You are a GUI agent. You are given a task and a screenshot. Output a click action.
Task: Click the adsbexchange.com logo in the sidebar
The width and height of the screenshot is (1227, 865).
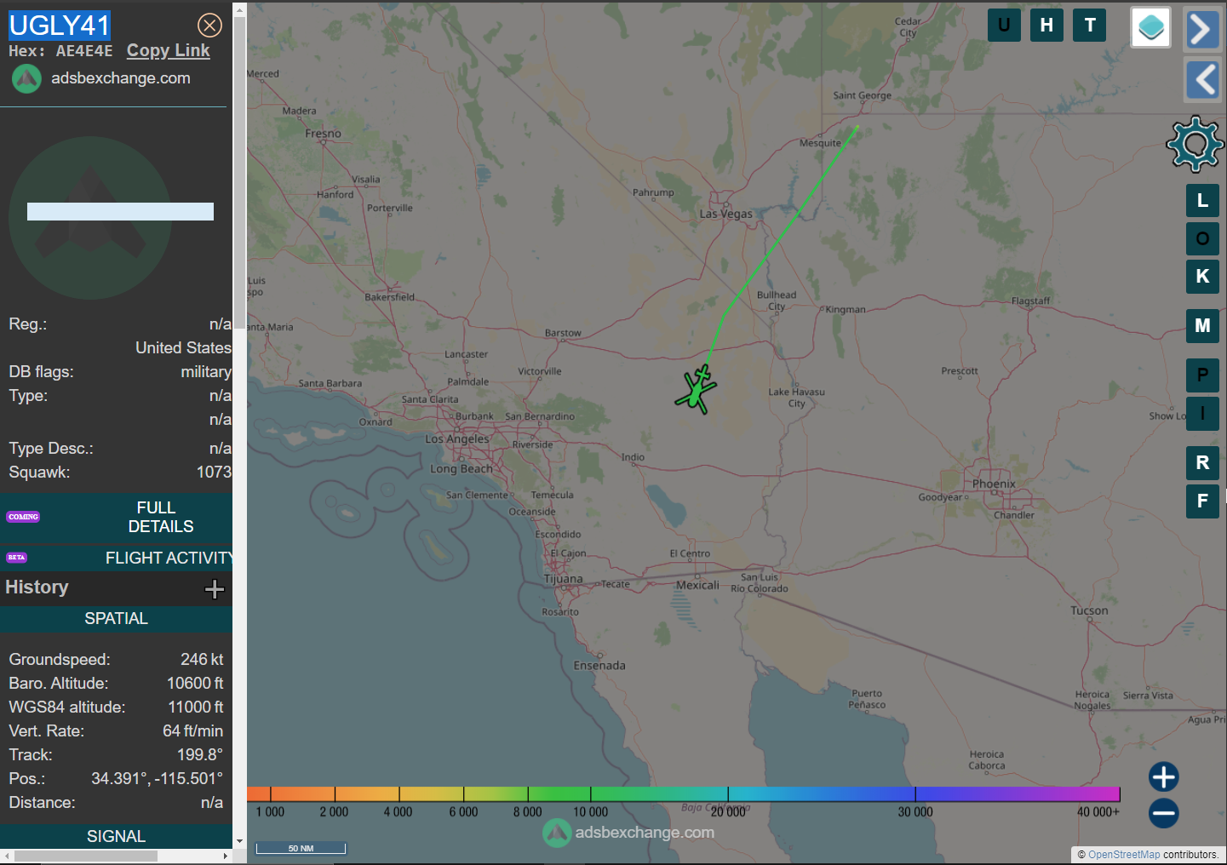[x=26, y=79]
